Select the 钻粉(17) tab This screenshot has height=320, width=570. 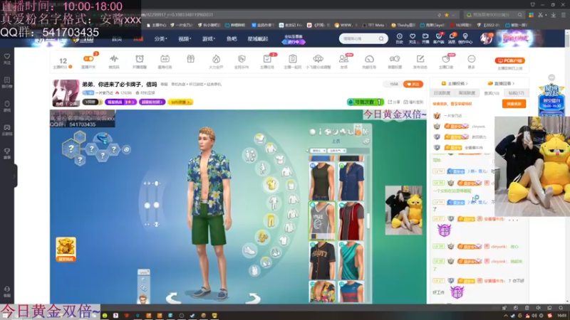(x=516, y=93)
